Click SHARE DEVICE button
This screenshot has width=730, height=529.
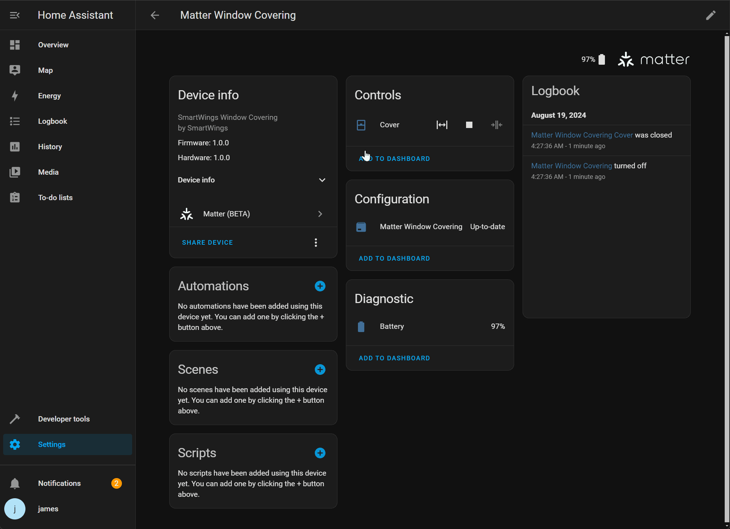point(207,243)
